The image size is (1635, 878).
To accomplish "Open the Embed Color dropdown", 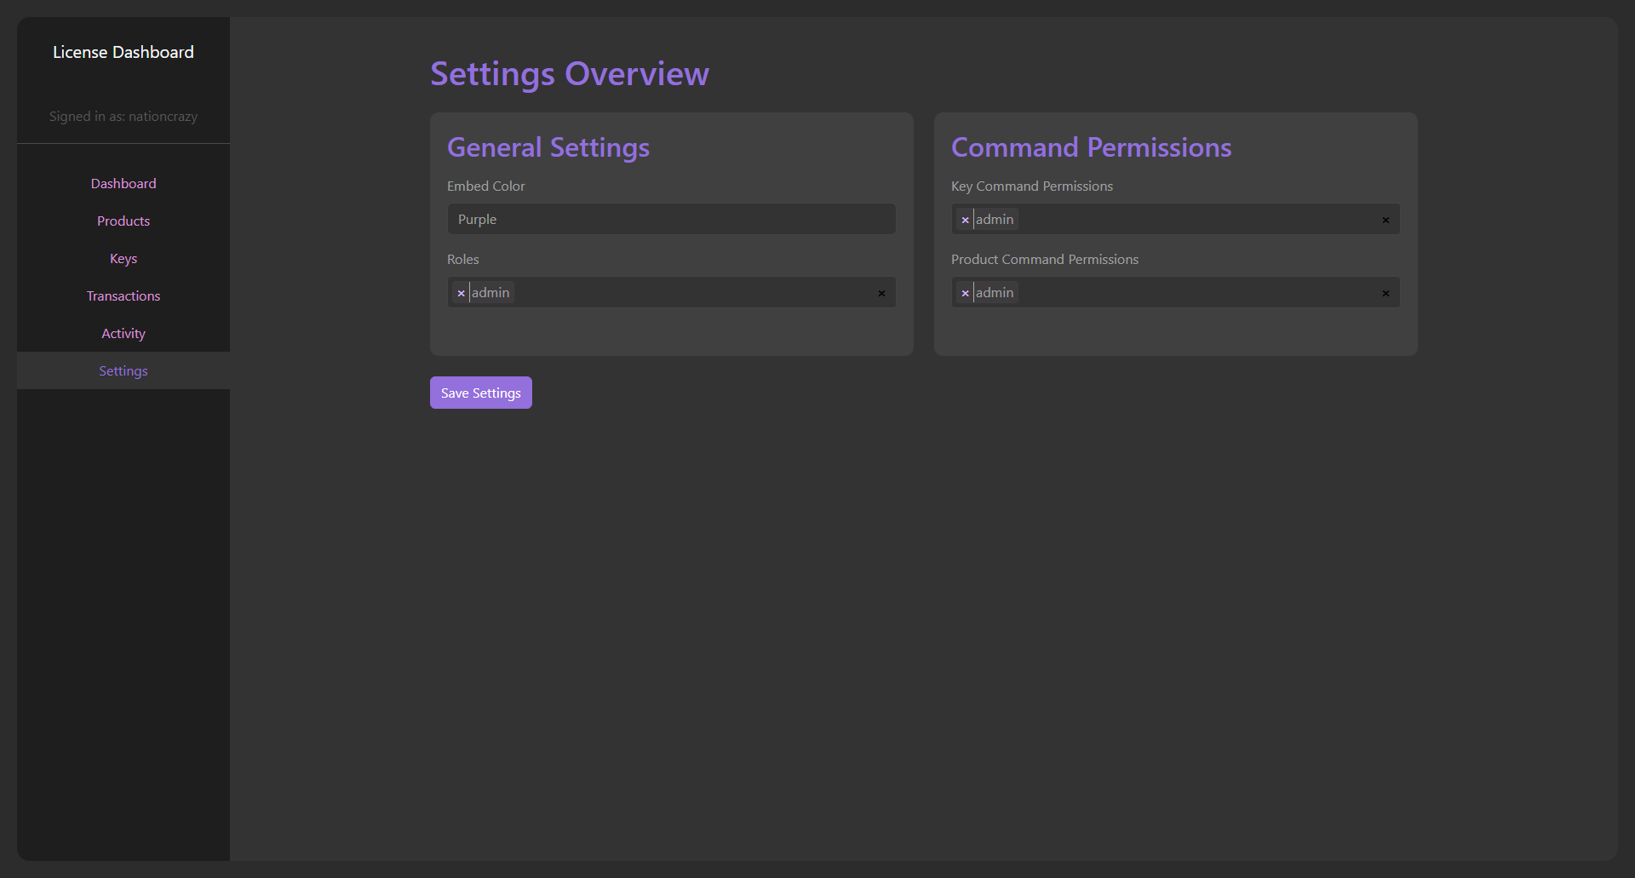I will point(671,219).
